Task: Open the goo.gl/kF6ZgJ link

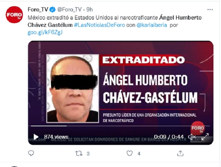Action: tap(45, 33)
